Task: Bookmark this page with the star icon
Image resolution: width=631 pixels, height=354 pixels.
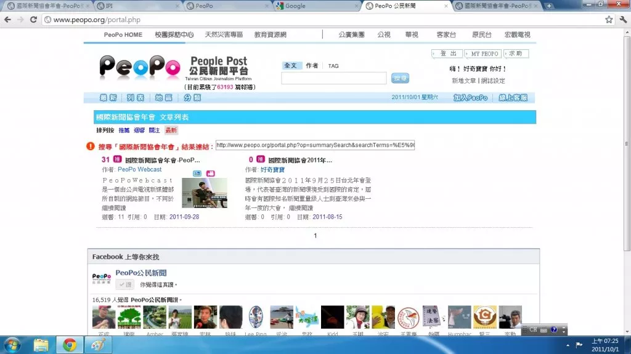Action: point(609,20)
